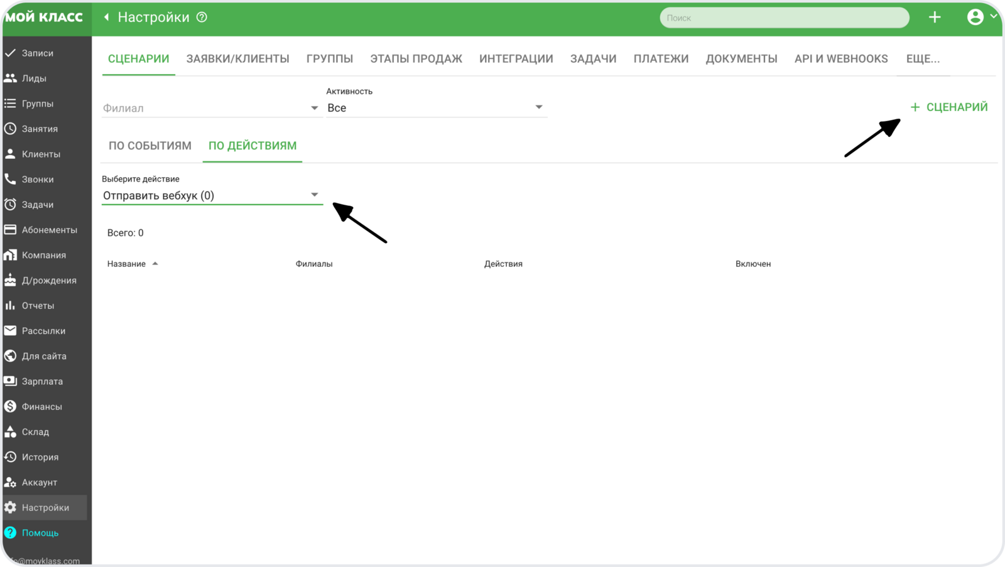Image resolution: width=1005 pixels, height=567 pixels.
Task: Switch to the По событиям tab
Action: tap(150, 146)
